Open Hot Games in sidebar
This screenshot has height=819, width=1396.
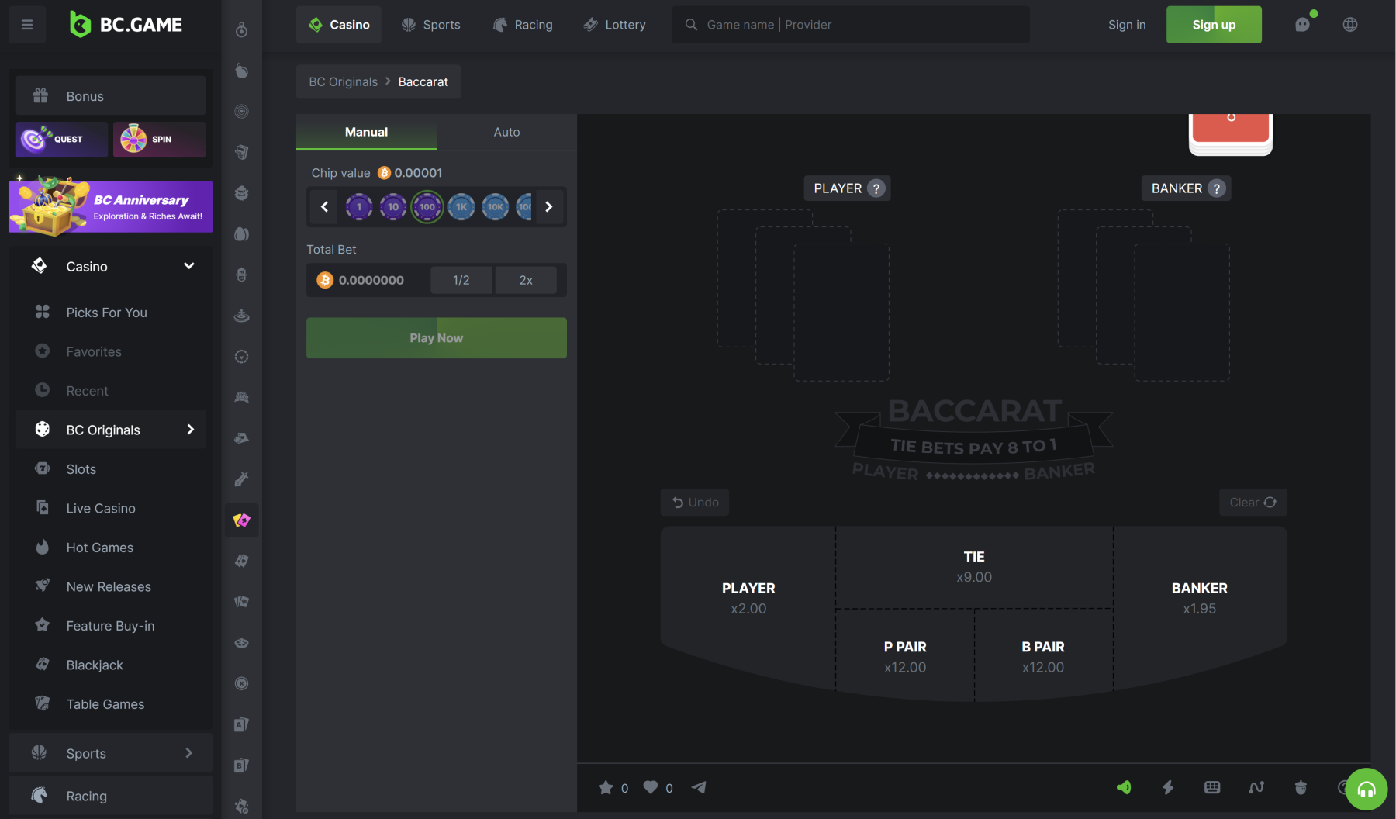[x=111, y=548]
